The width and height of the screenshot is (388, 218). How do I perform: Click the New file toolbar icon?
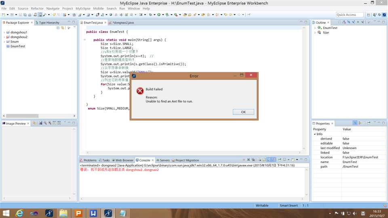pyautogui.click(x=4, y=15)
